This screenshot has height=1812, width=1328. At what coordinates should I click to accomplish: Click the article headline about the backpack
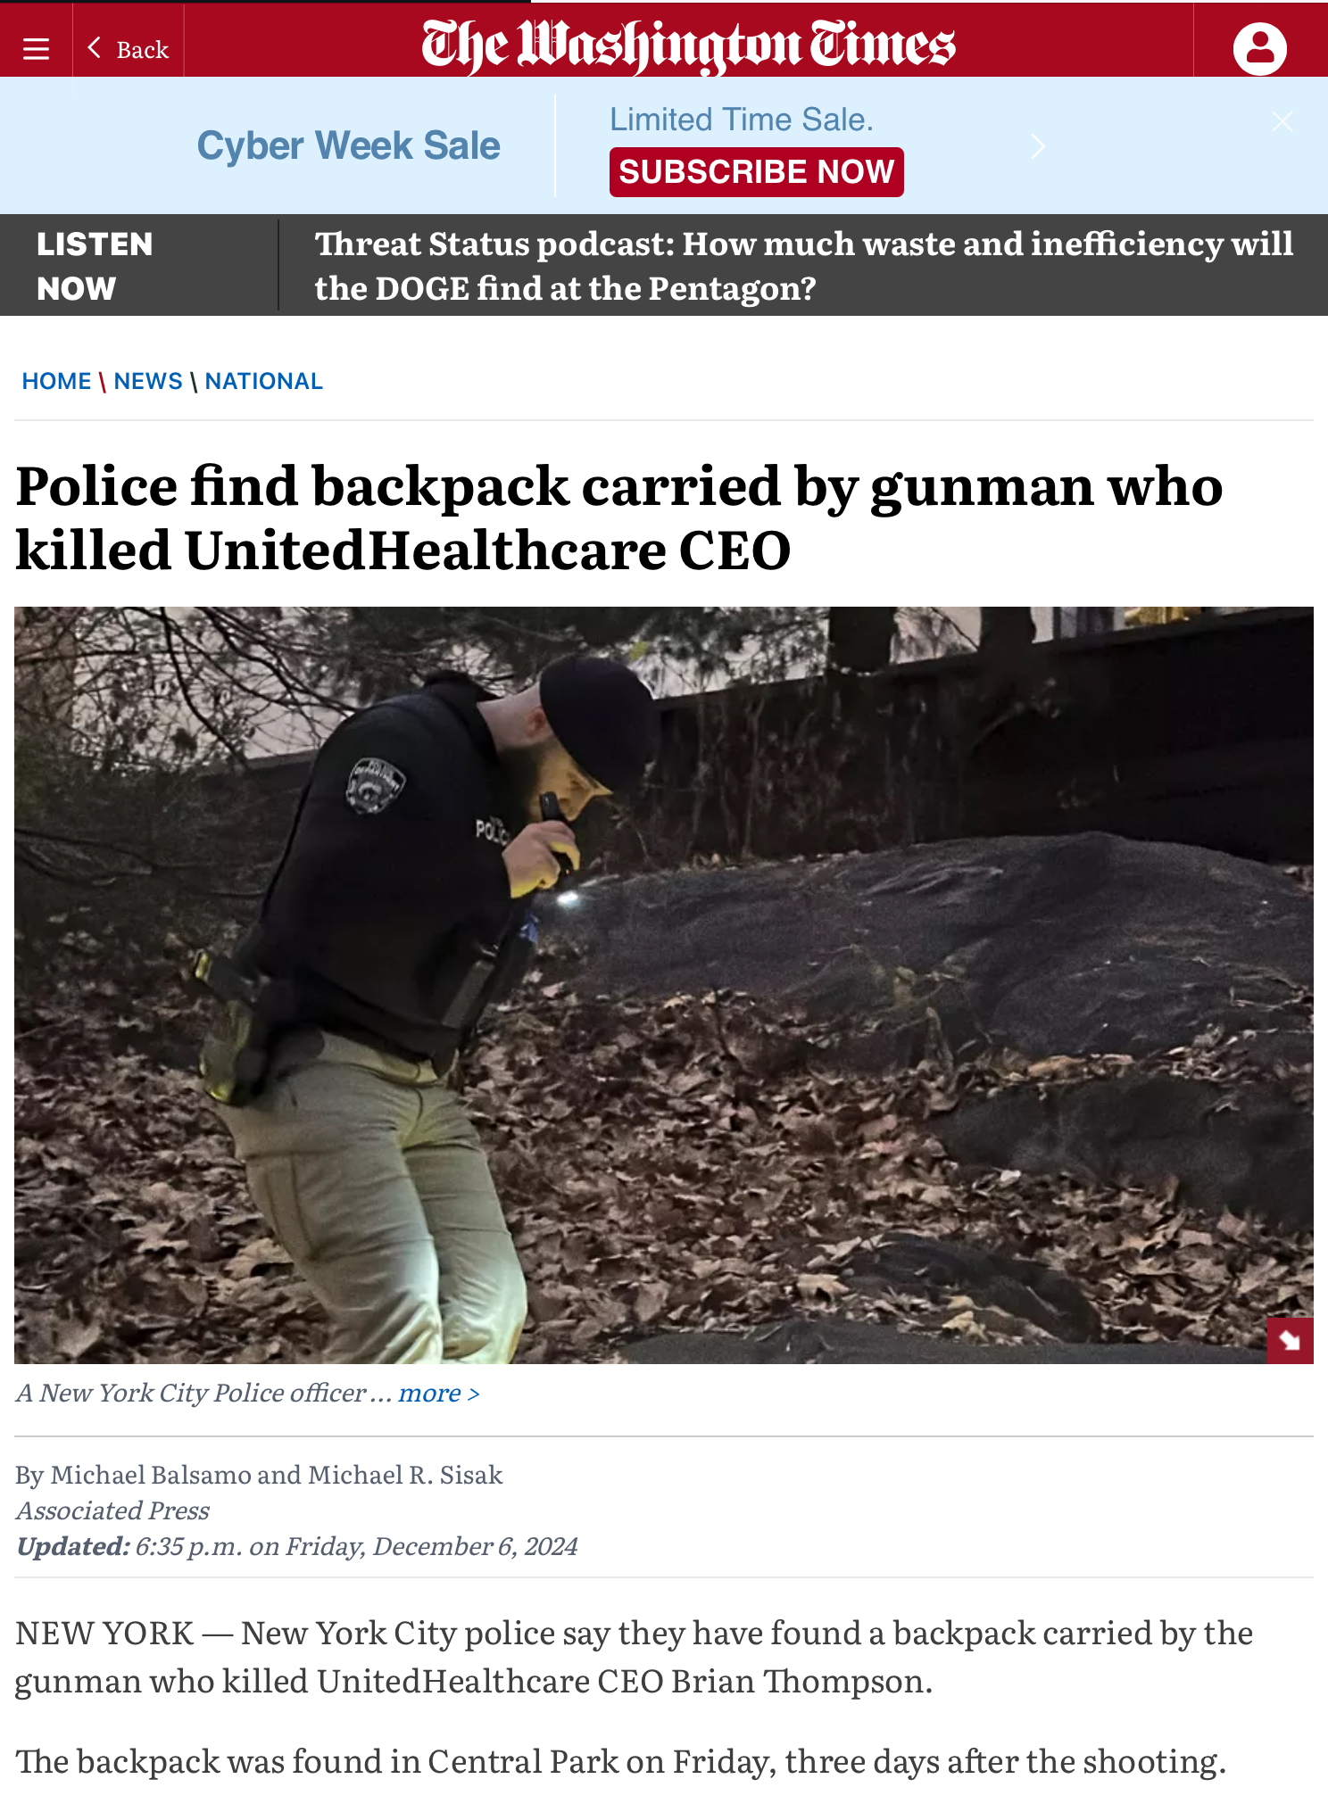(619, 517)
